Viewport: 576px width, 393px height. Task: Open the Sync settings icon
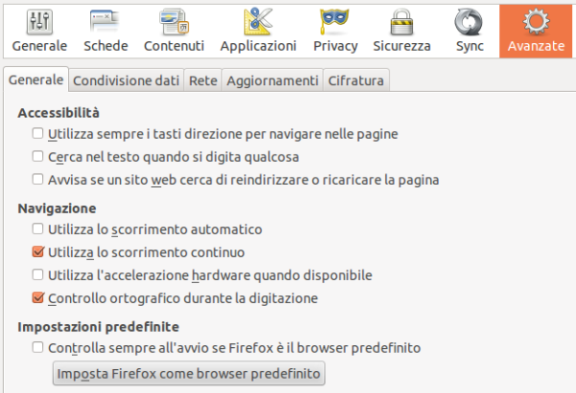[x=469, y=21]
